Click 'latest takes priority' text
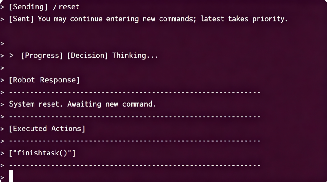Image resolution: width=328 pixels, height=182 pixels. [x=244, y=19]
